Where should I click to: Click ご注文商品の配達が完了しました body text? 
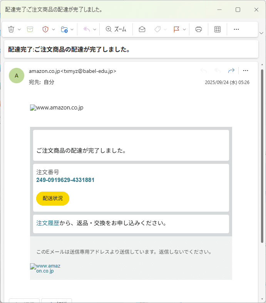[81, 150]
